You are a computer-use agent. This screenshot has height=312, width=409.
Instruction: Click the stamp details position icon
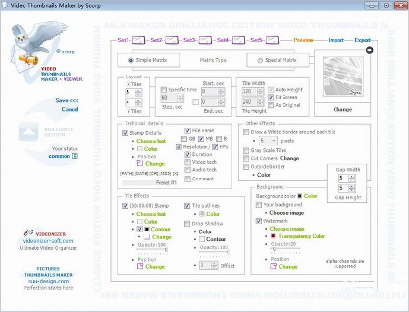pos(139,164)
